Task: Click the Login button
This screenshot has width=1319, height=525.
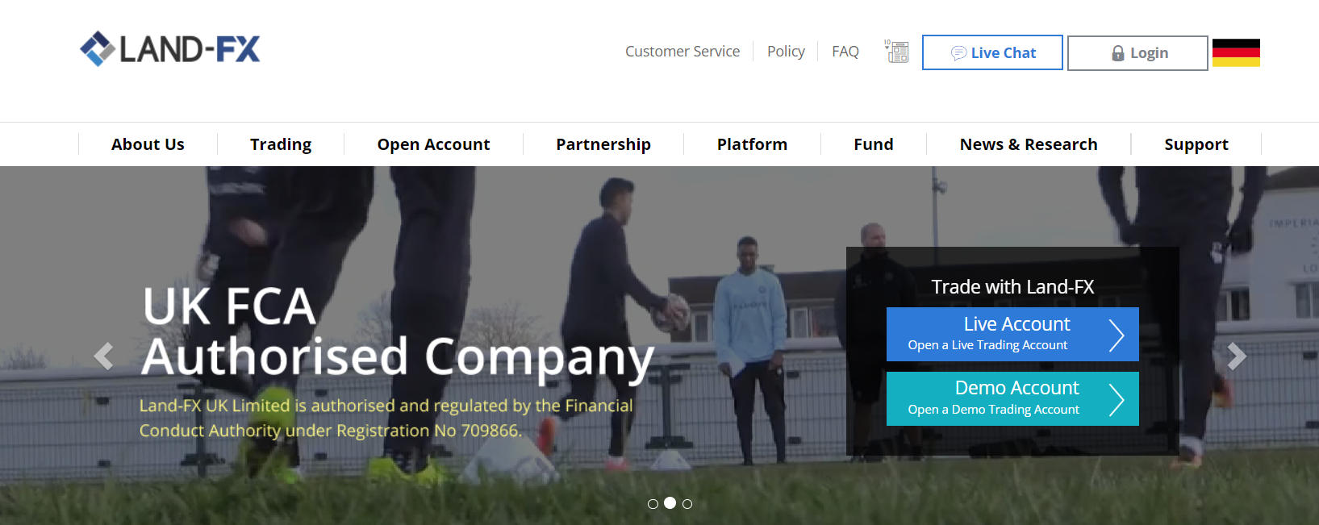Action: [x=1137, y=53]
